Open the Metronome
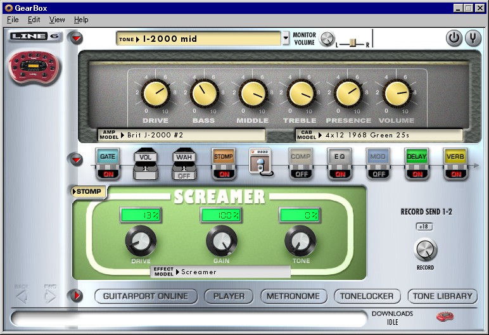This screenshot has height=335, width=489. (293, 296)
